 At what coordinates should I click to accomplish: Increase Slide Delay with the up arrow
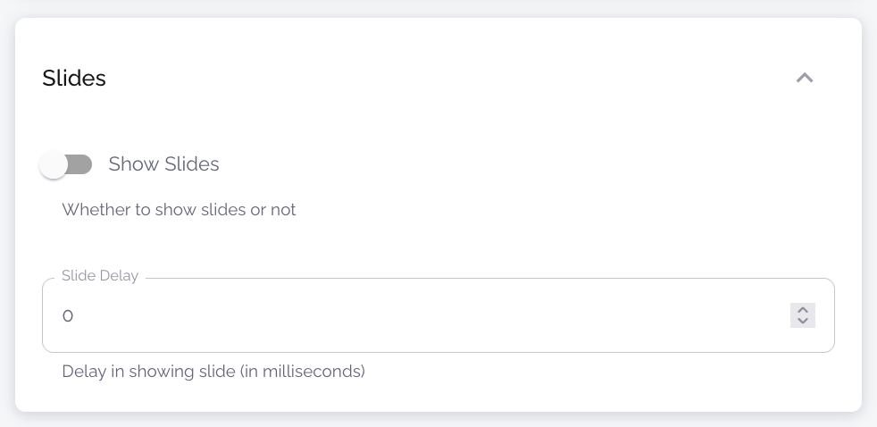tap(803, 309)
